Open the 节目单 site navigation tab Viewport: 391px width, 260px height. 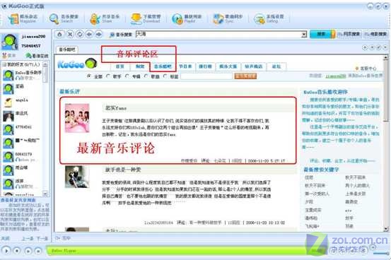click(185, 66)
